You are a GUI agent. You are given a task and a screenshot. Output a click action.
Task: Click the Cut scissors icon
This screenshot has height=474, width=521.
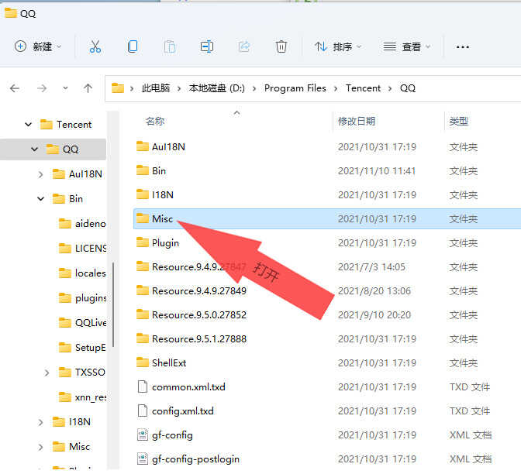pyautogui.click(x=95, y=46)
